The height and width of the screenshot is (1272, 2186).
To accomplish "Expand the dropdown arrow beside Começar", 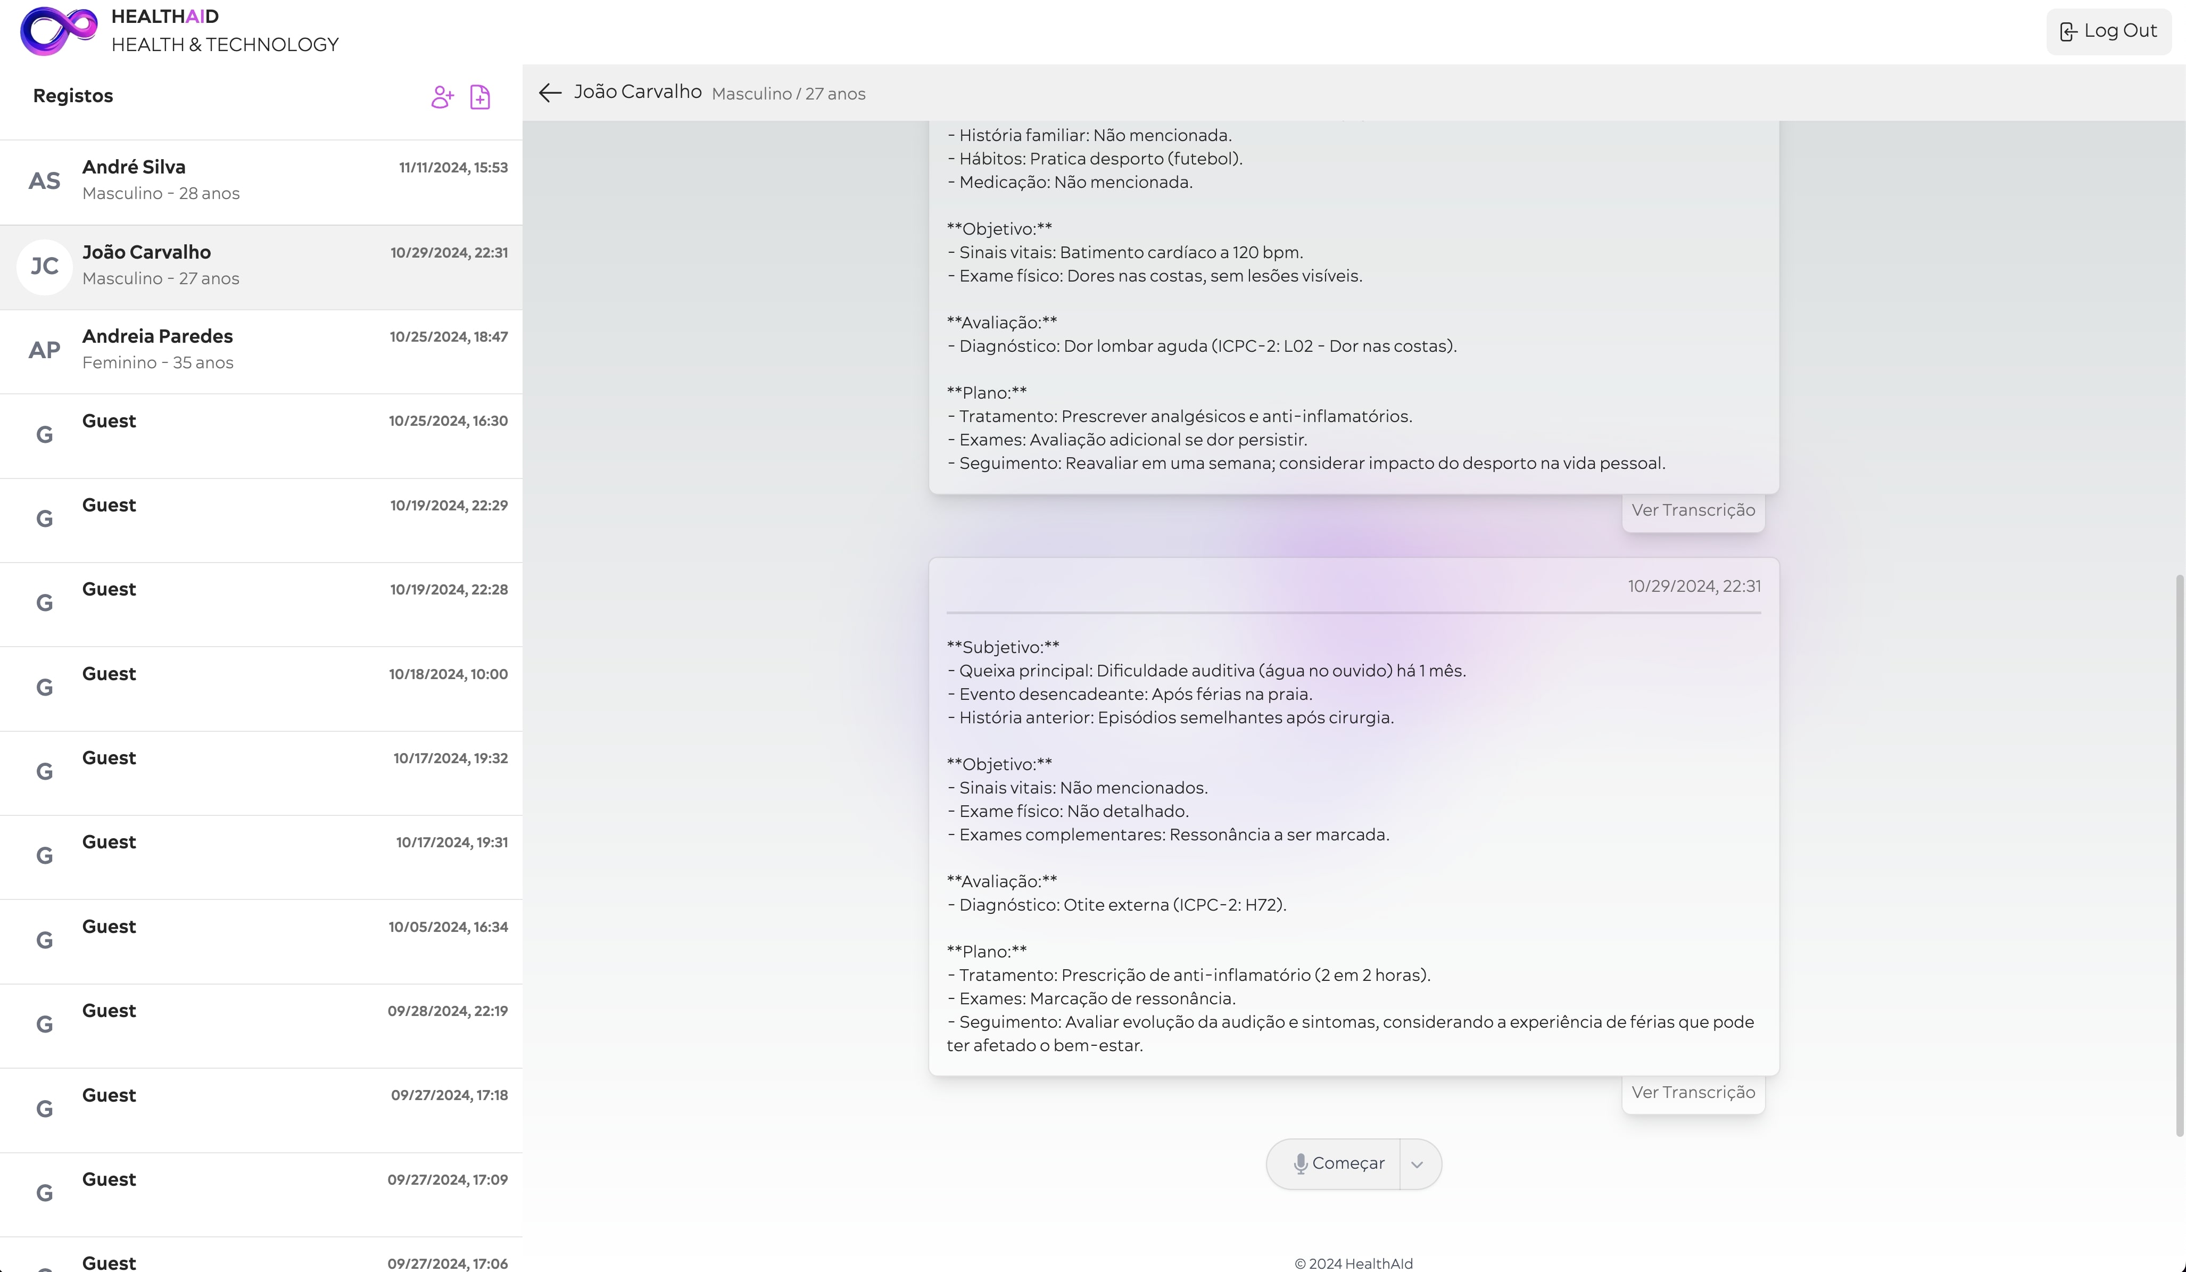I will tap(1418, 1164).
